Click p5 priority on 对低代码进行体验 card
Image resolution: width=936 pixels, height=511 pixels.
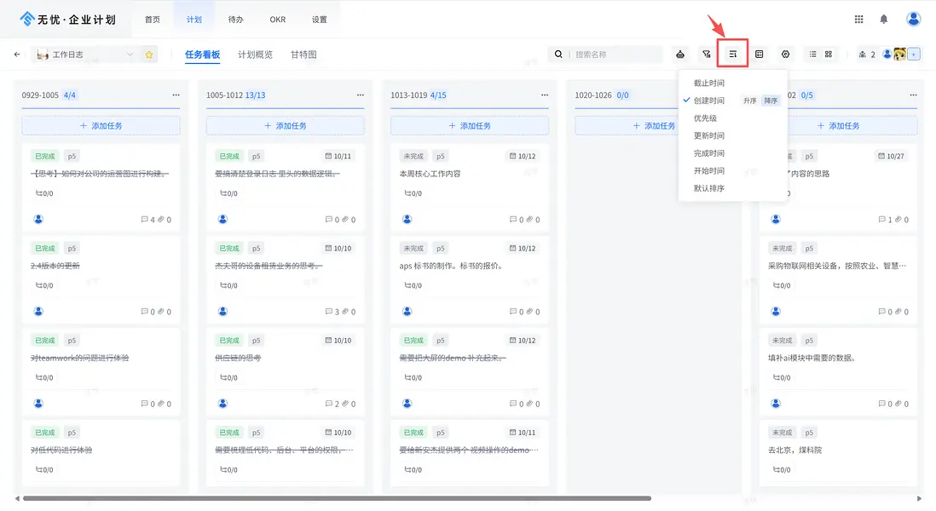72,433
